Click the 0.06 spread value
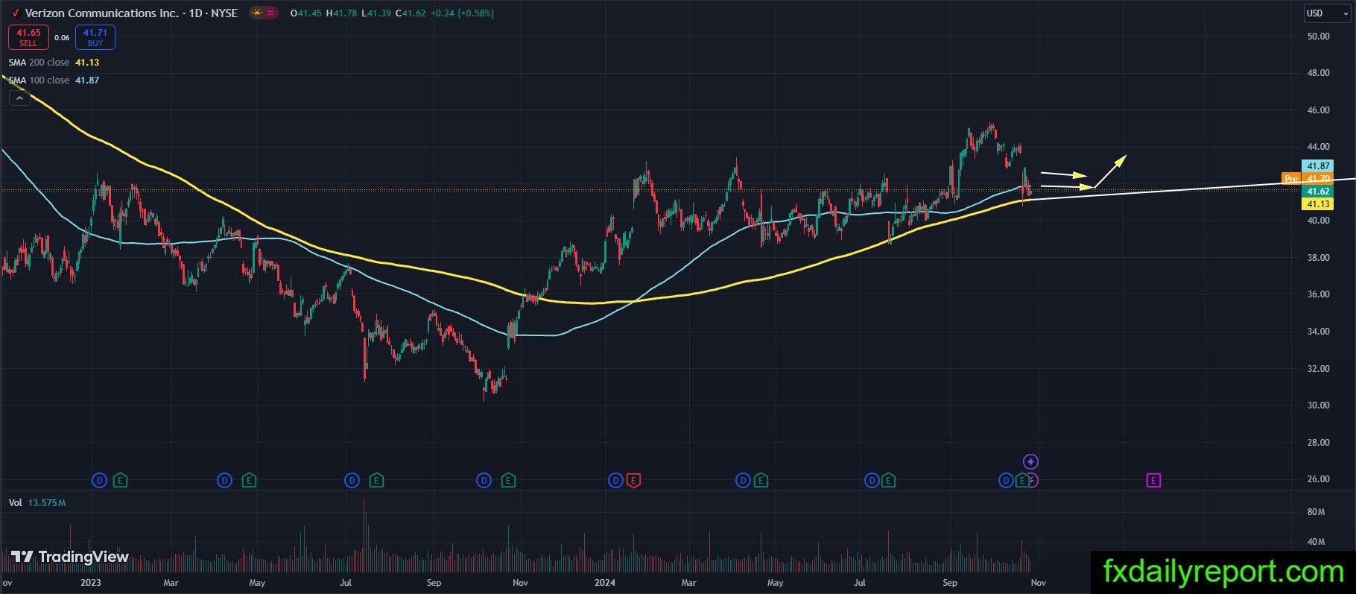 (x=62, y=38)
